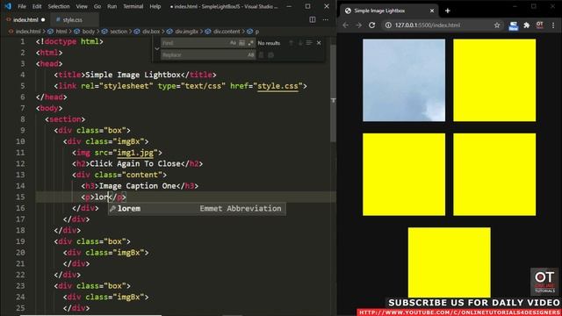Click the VS Code logo icon

[x=8, y=6]
